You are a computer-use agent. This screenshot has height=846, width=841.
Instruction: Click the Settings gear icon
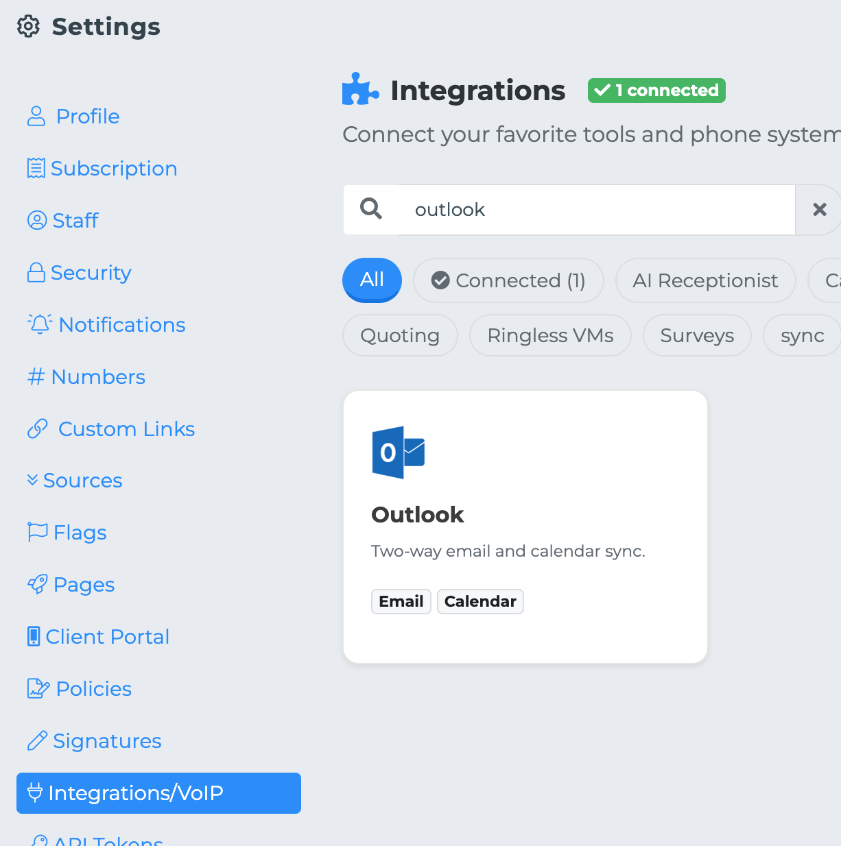28,27
